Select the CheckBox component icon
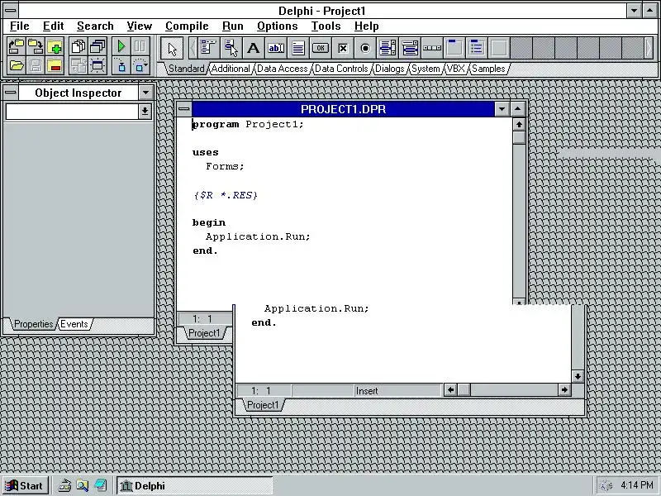 click(343, 48)
